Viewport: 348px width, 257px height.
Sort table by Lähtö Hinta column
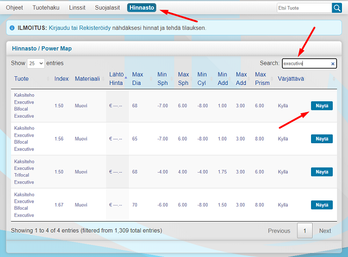[116, 78]
